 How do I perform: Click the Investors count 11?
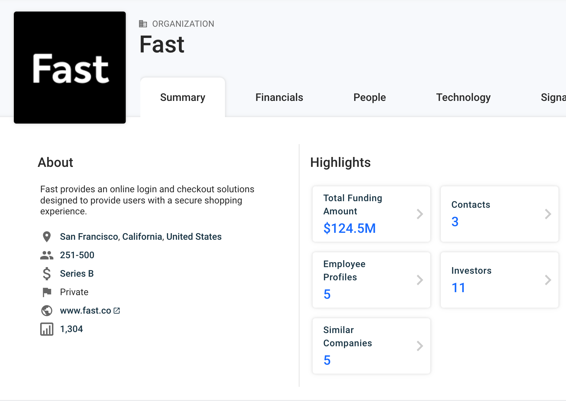458,288
